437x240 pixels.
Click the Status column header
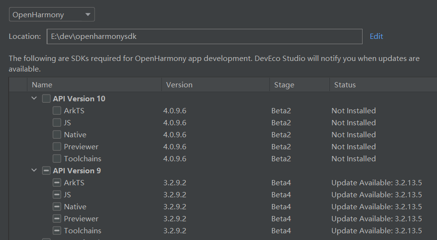pyautogui.click(x=384, y=84)
